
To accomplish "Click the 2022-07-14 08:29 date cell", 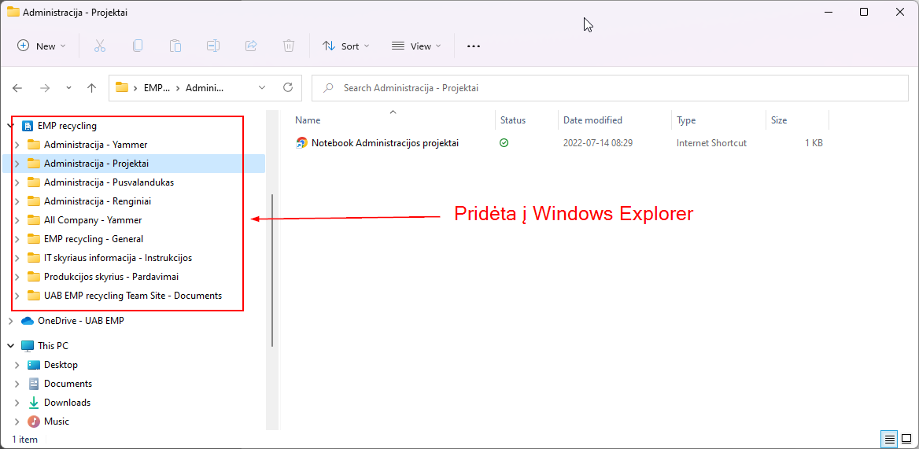I will coord(596,142).
